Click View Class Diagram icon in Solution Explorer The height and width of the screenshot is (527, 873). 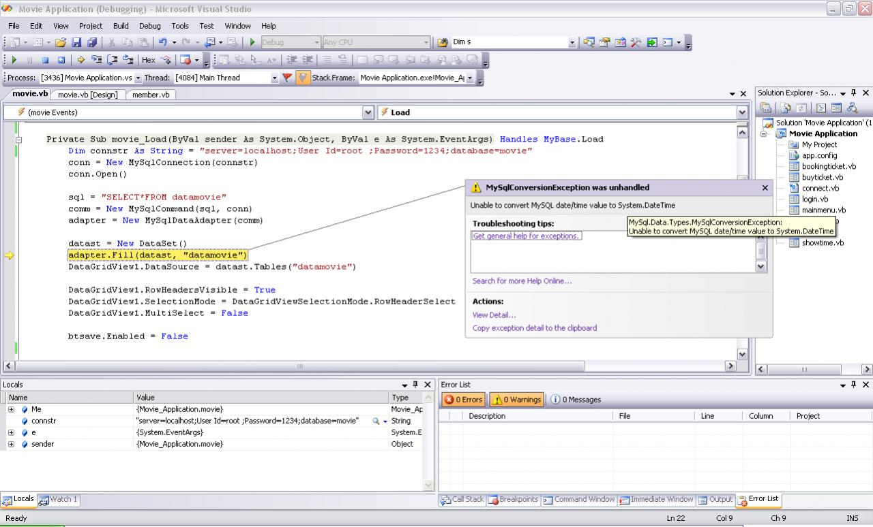(852, 108)
